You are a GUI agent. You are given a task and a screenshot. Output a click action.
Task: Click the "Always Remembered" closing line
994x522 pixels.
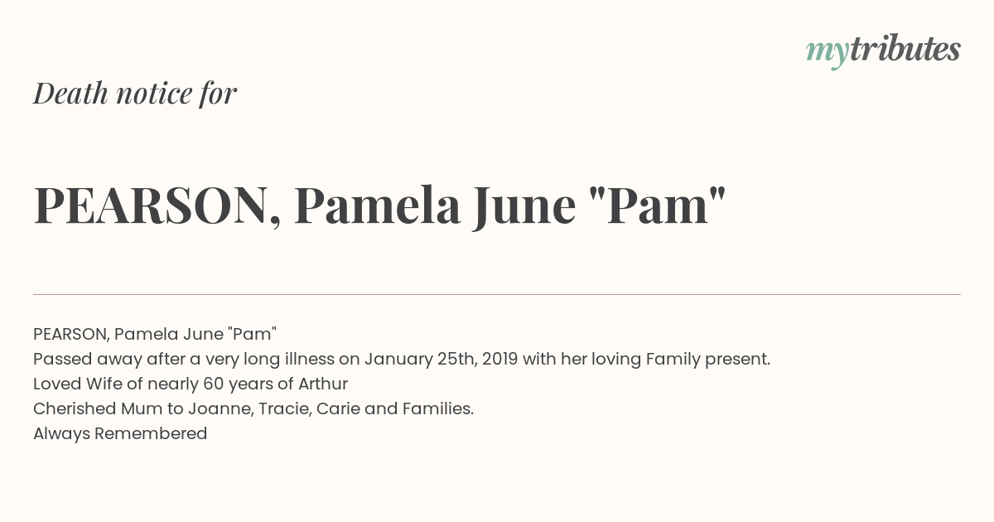pyautogui.click(x=120, y=433)
